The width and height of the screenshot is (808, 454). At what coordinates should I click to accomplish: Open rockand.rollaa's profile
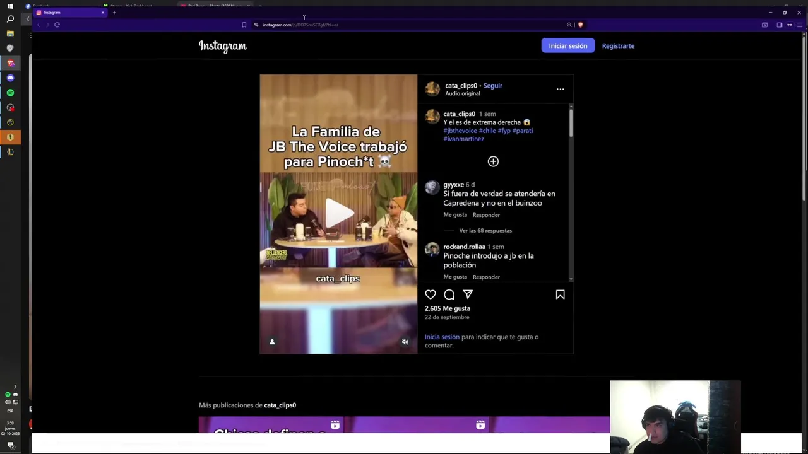pyautogui.click(x=464, y=247)
